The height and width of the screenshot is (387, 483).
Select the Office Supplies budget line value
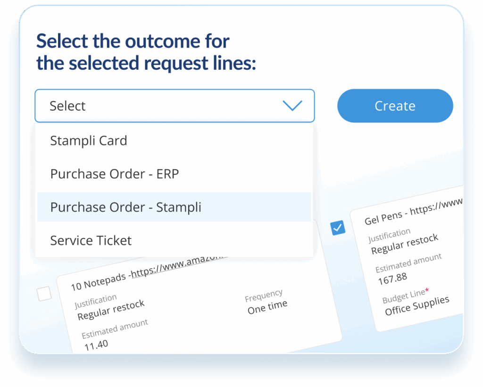pyautogui.click(x=417, y=306)
